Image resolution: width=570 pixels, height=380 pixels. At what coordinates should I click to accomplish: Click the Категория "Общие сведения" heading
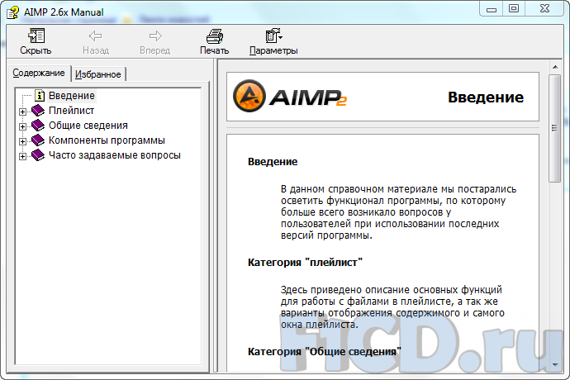tap(325, 351)
